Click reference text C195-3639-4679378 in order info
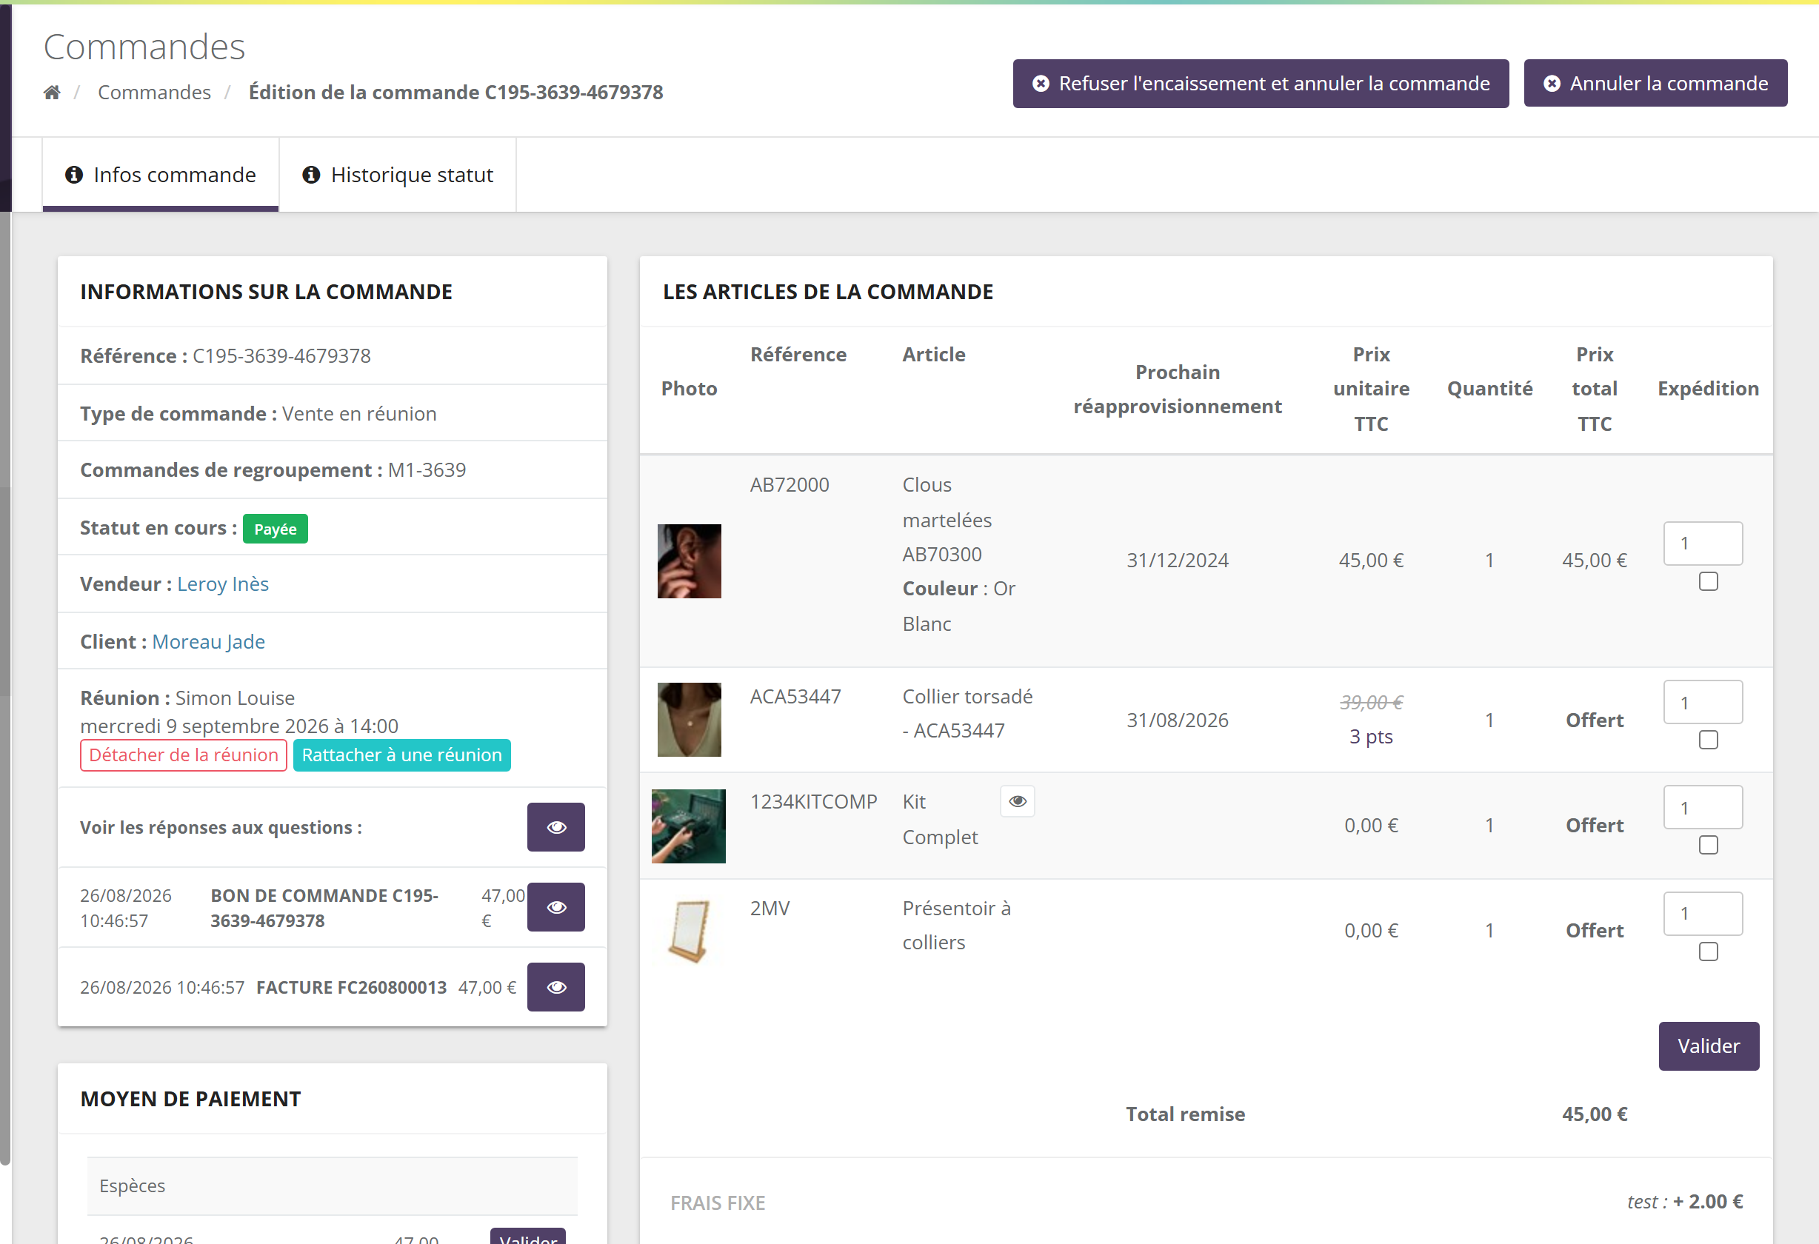 [281, 355]
